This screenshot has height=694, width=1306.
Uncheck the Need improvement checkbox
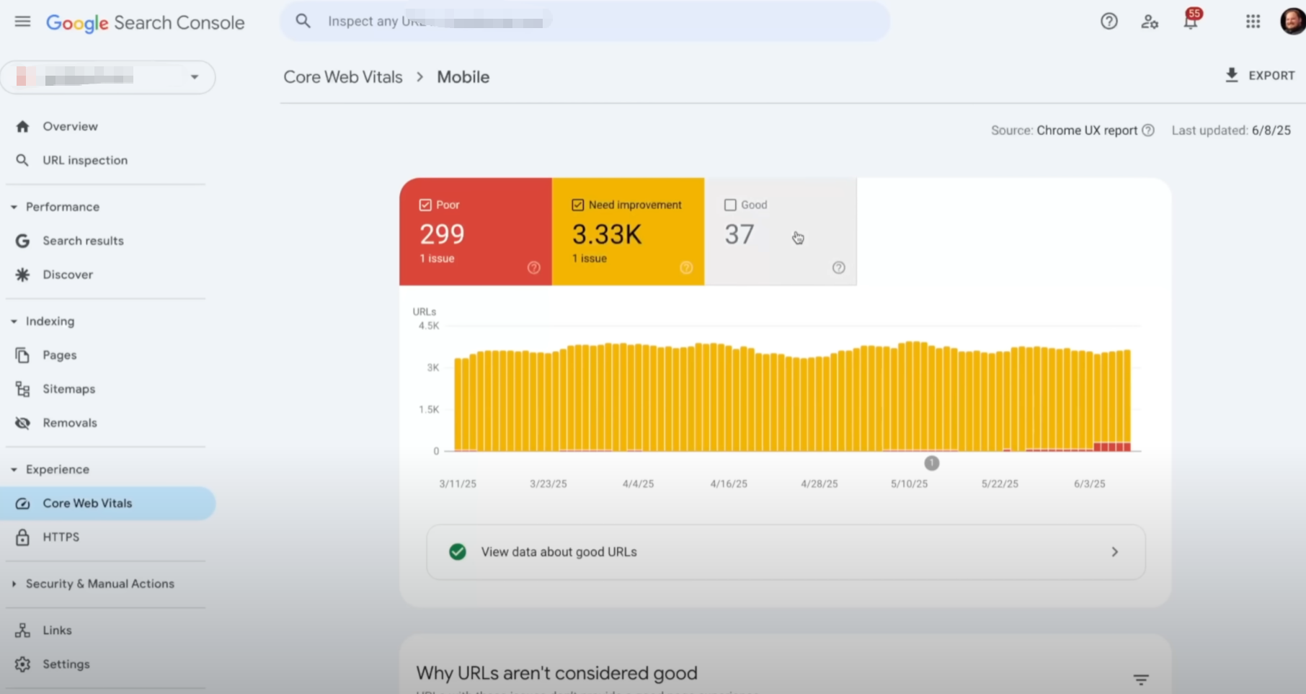pyautogui.click(x=577, y=205)
